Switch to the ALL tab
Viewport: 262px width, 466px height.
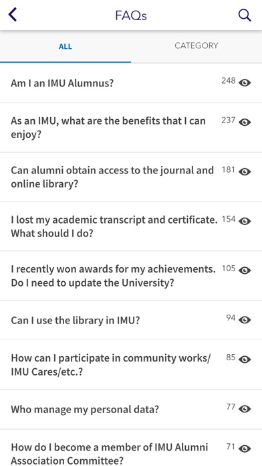pos(65,47)
